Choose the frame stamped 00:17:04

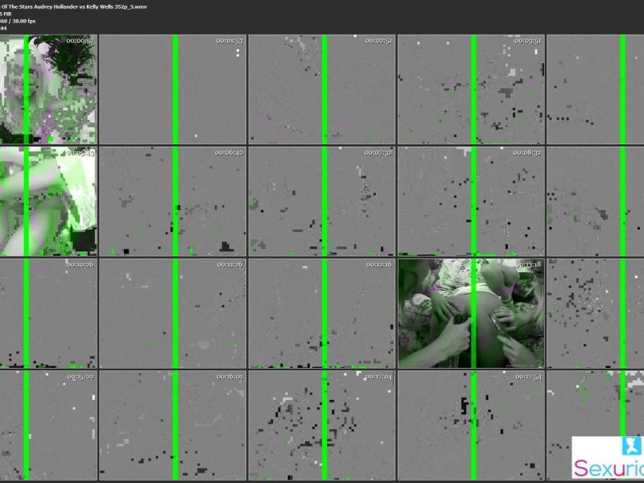(x=322, y=424)
